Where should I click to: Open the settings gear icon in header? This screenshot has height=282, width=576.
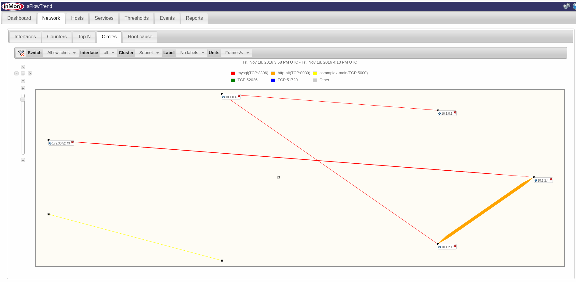pos(566,6)
